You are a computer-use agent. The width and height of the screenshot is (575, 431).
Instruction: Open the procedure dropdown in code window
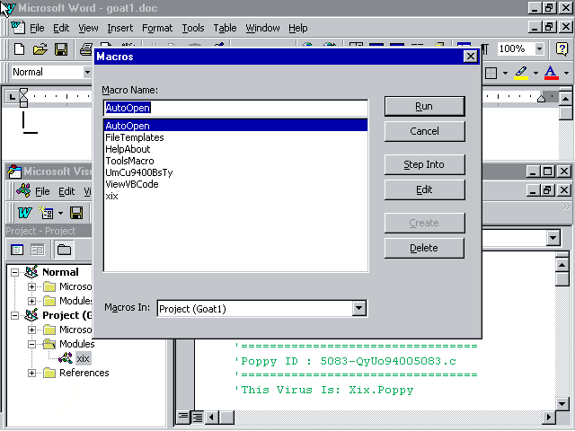tap(553, 238)
